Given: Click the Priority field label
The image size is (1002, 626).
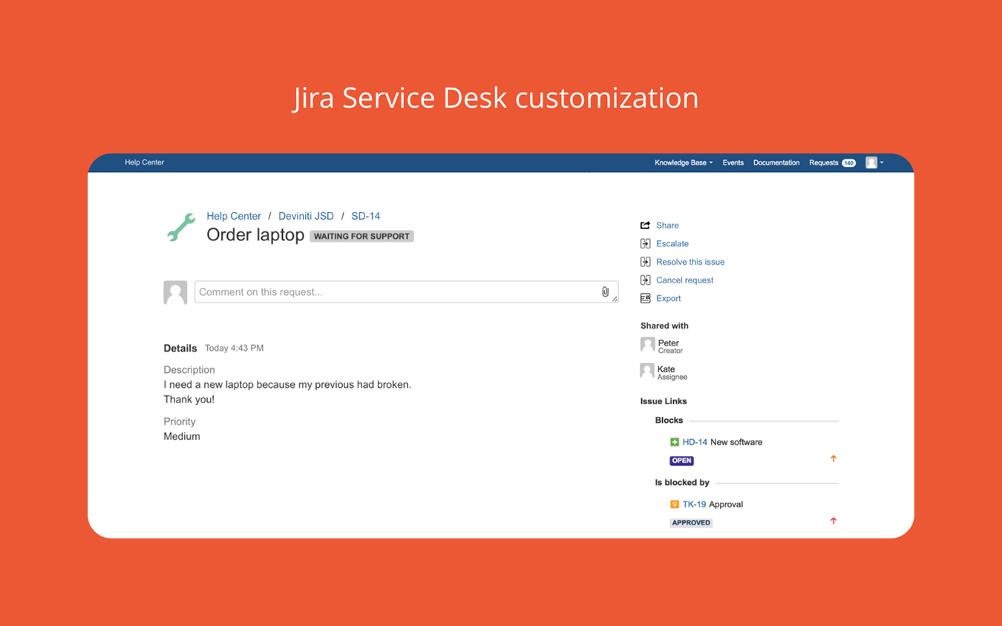Looking at the screenshot, I should coord(180,421).
